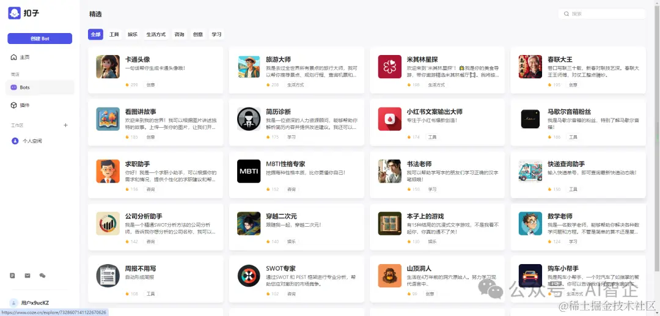Click 124 popularity count on 数学老师
660x316 pixels.
(557, 241)
